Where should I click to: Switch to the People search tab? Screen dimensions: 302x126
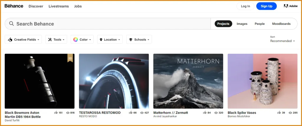click(260, 24)
